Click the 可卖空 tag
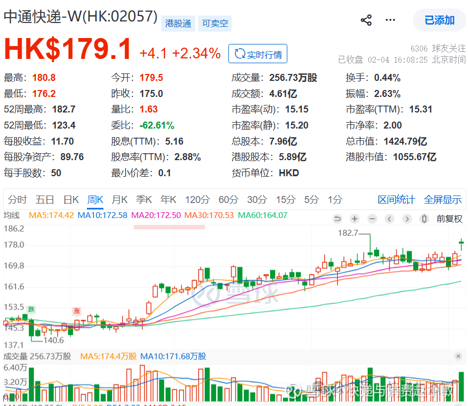 pyautogui.click(x=215, y=23)
